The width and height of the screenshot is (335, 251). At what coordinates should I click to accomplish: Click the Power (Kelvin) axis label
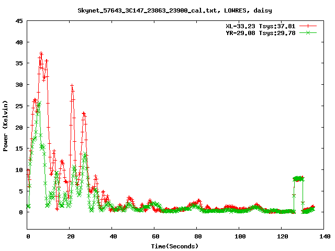5,126
